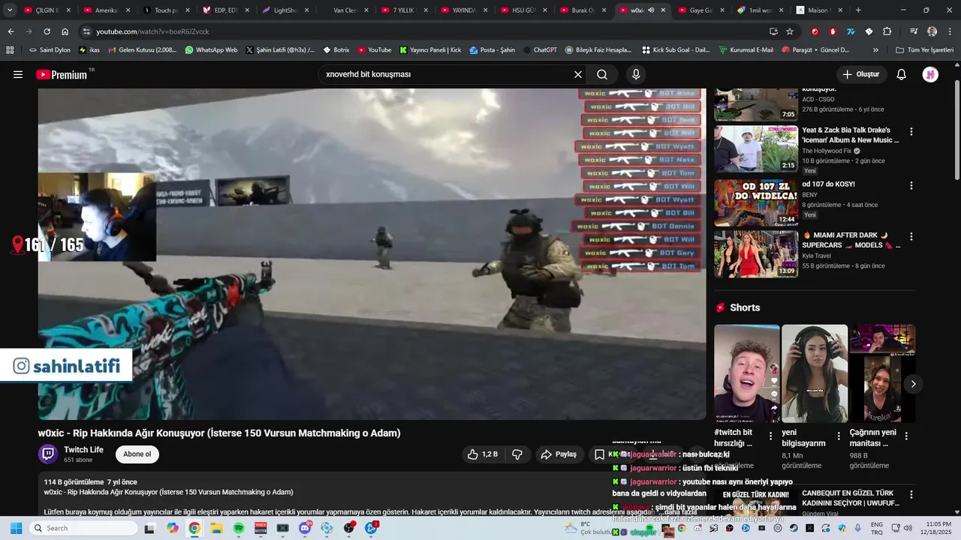Open the Oluştur create menu
The width and height of the screenshot is (961, 540).
(x=861, y=74)
